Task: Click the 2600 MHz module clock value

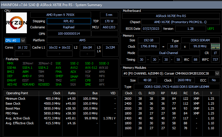Action: (184, 80)
